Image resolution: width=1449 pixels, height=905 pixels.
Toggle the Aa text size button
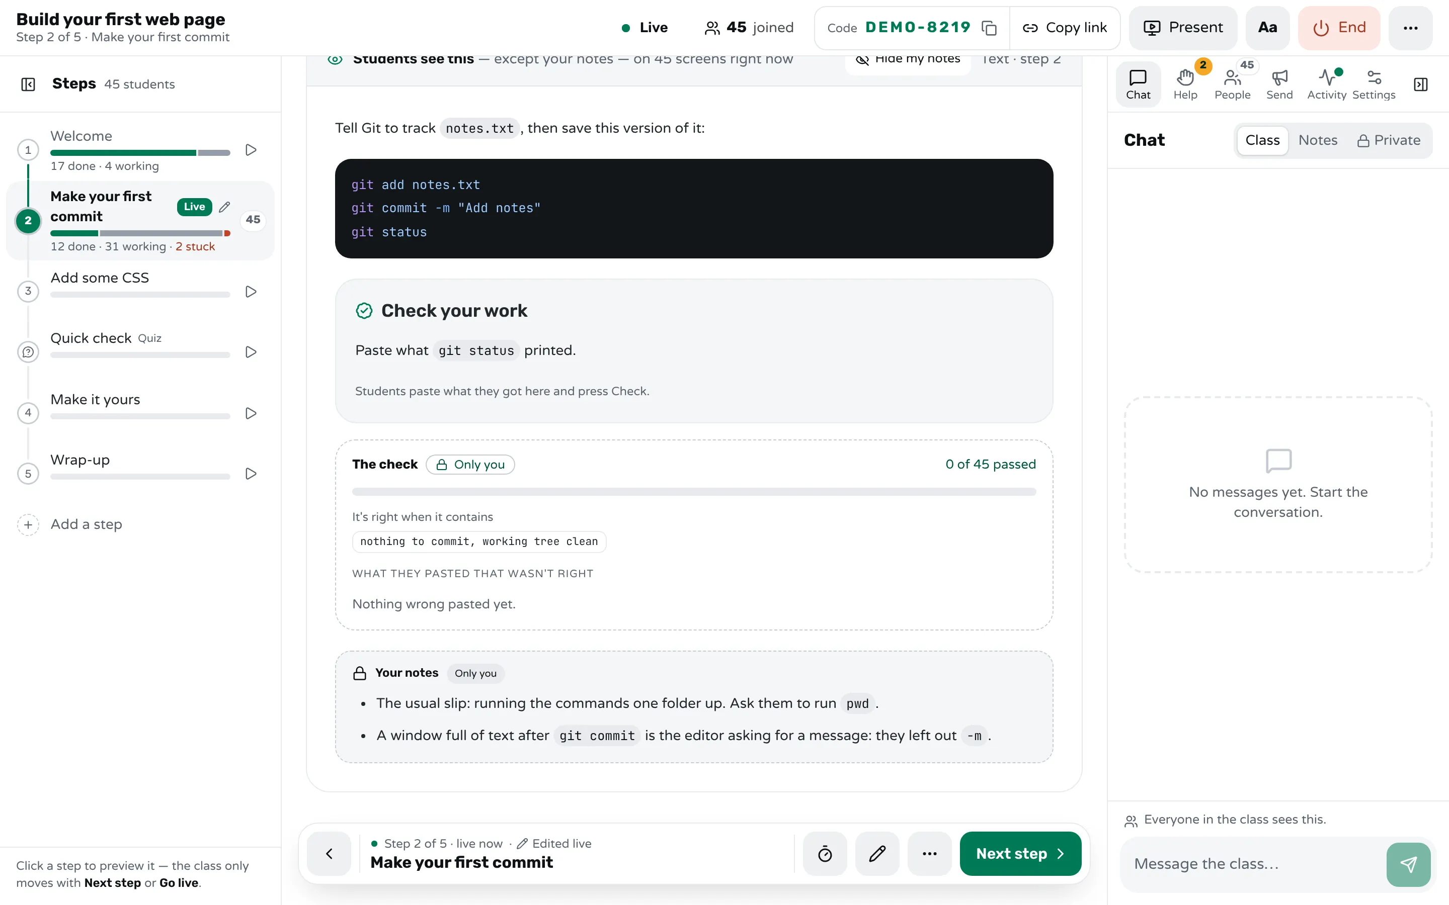pyautogui.click(x=1267, y=28)
